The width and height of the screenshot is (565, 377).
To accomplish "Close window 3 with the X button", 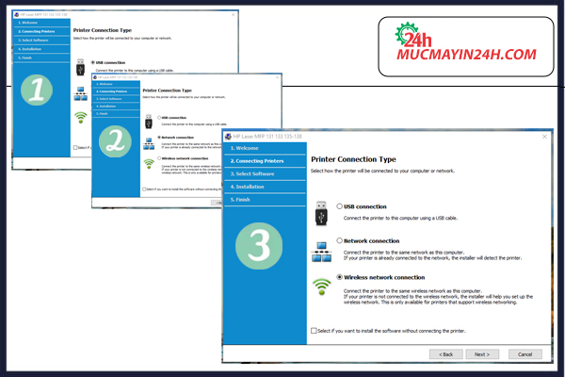I will click(544, 137).
